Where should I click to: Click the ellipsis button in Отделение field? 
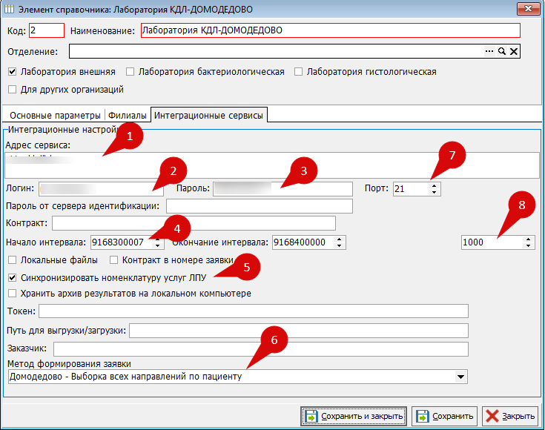(x=489, y=51)
